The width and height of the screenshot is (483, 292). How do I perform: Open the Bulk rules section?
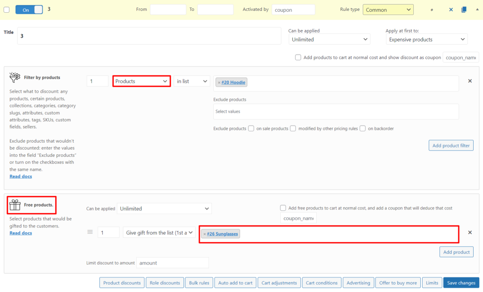pyautogui.click(x=199, y=283)
